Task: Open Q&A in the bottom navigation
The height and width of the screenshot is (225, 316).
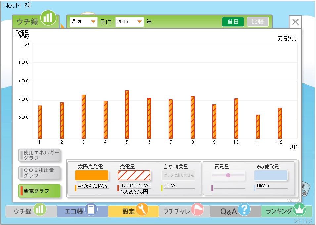Action: pyautogui.click(x=236, y=211)
